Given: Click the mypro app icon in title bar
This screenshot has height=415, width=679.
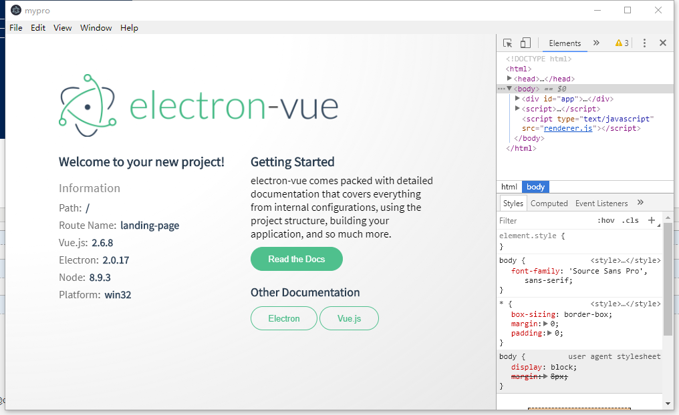Looking at the screenshot, I should (16, 10).
